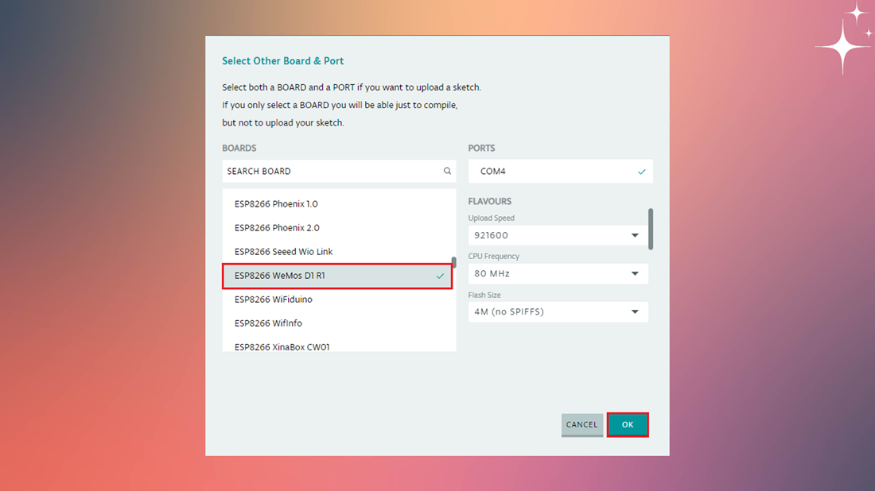Choose ESP8266 Phoenix 2.0 from board list
This screenshot has height=491, width=875.
click(339, 228)
